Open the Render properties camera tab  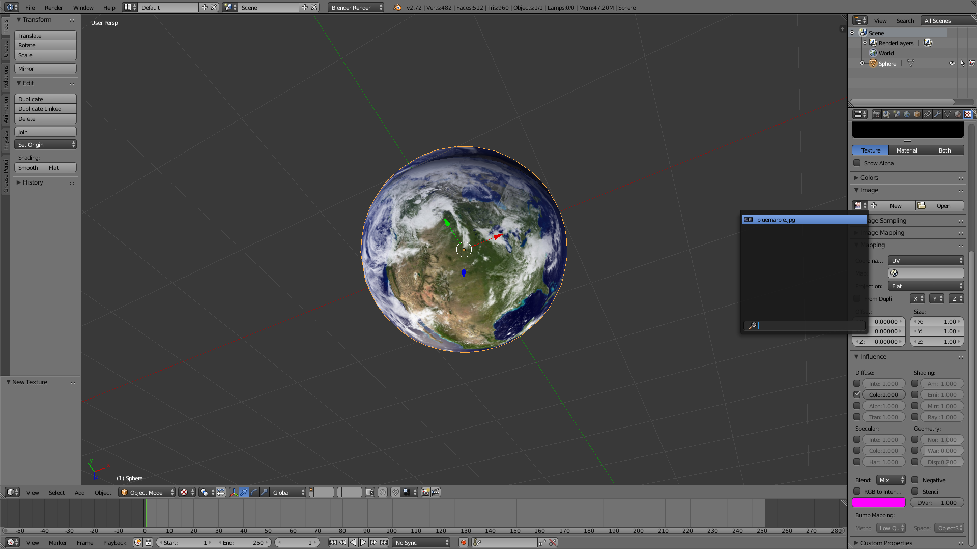[x=876, y=114]
